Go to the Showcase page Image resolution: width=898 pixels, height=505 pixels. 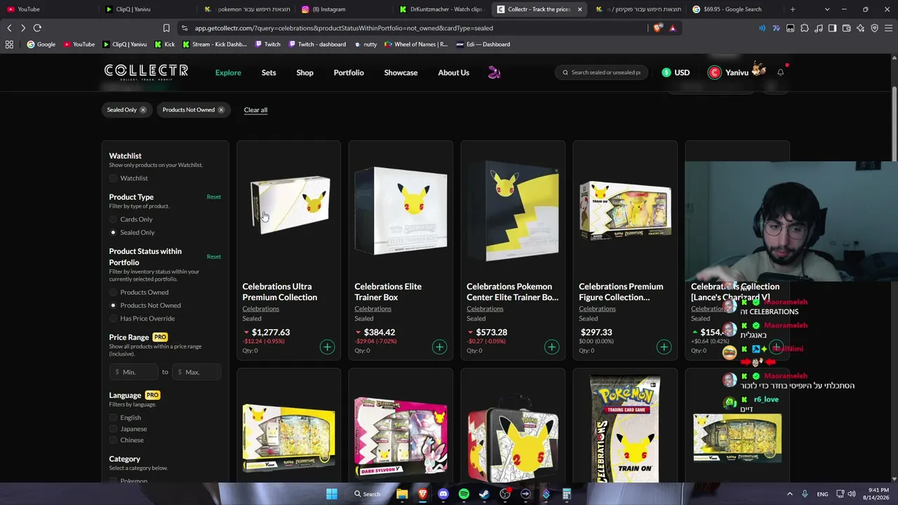click(x=401, y=72)
